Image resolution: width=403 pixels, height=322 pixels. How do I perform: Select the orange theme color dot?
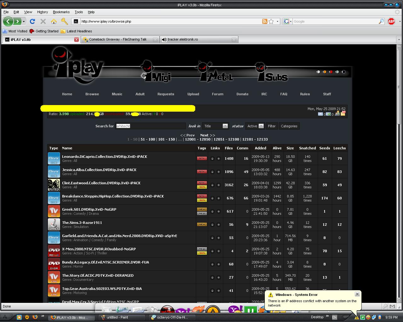tap(325, 72)
